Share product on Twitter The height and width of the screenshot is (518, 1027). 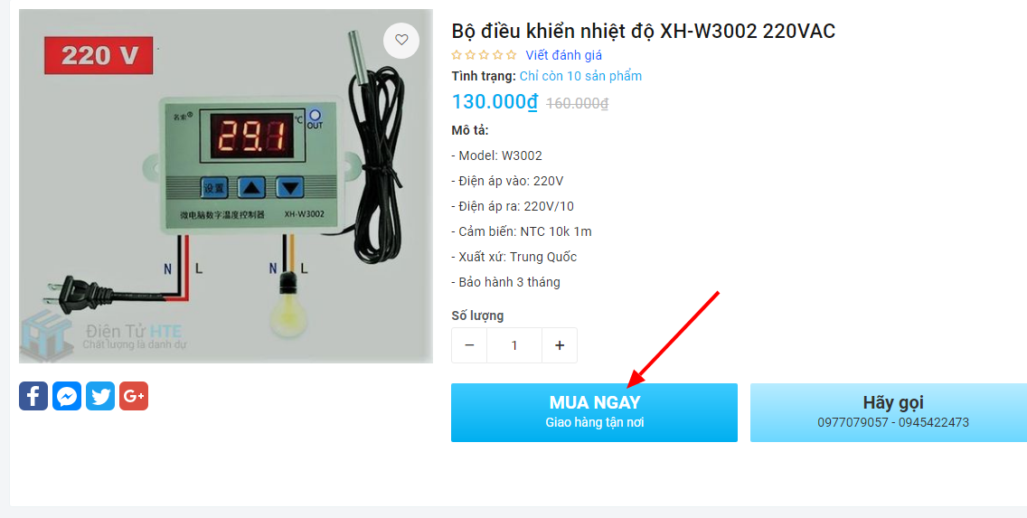point(100,396)
